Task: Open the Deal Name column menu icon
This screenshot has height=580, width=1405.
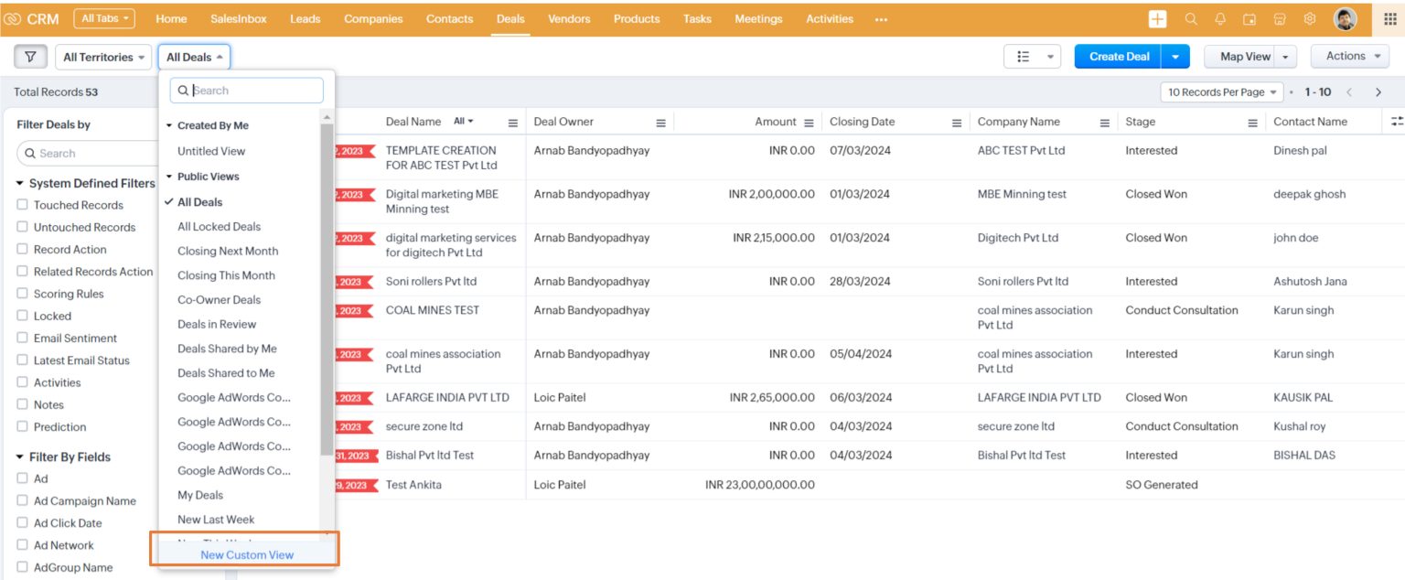Action: pyautogui.click(x=513, y=123)
